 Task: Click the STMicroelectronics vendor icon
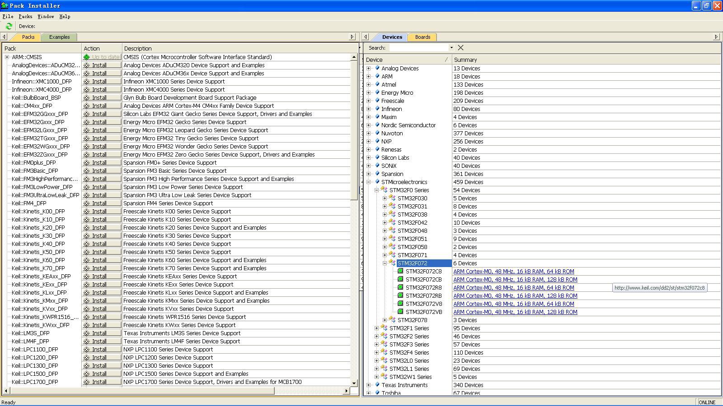[x=377, y=182]
